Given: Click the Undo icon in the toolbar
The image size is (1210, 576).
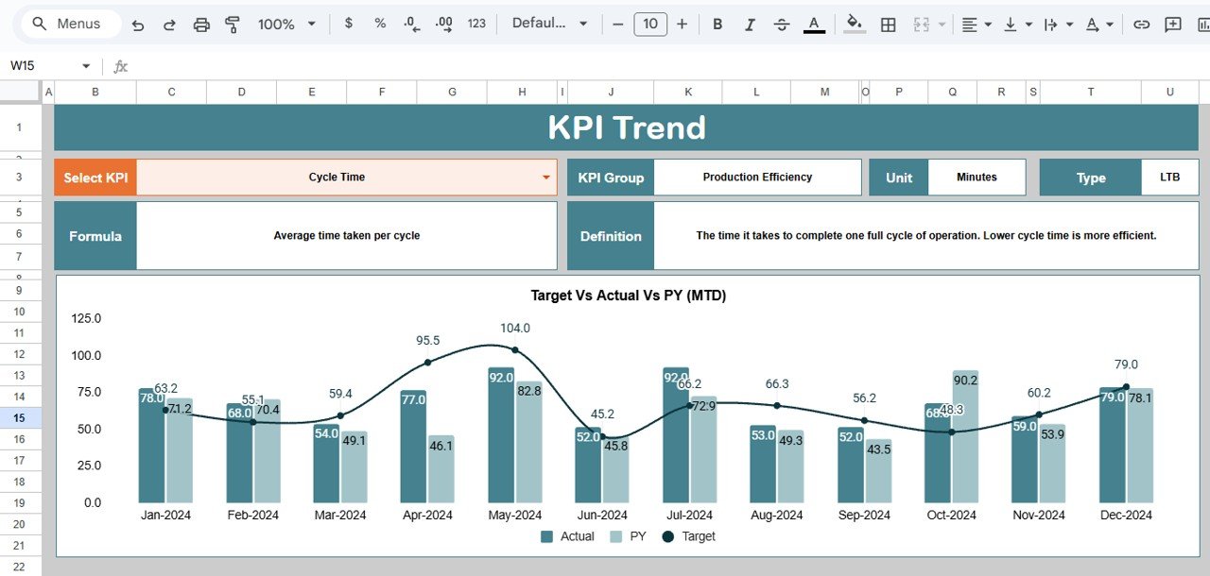Looking at the screenshot, I should click(138, 25).
